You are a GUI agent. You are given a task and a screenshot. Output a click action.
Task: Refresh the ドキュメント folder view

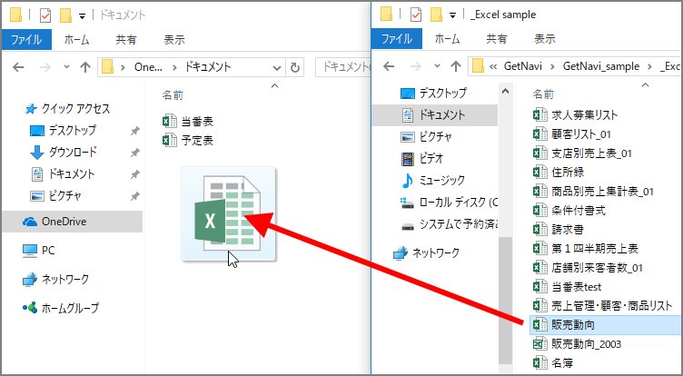pyautogui.click(x=295, y=67)
